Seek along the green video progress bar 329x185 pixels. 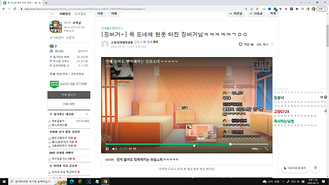point(164,144)
